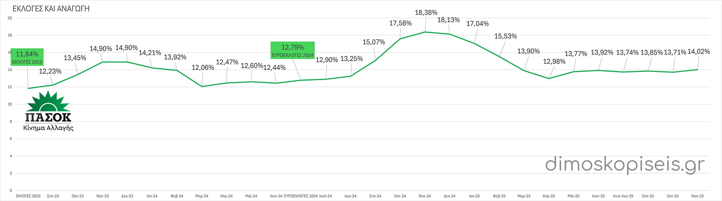Click the dimoskopiseis.gr watermark text
The width and height of the screenshot is (722, 201).
coord(625,165)
